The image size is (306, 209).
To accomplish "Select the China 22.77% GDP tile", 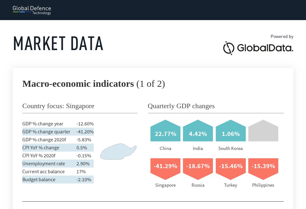I will click(x=165, y=131).
